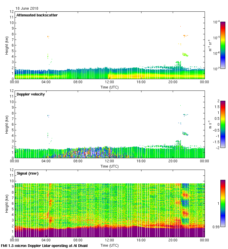
Task: Select the Attenuated backscatter panel title
Action: pyautogui.click(x=37, y=15)
